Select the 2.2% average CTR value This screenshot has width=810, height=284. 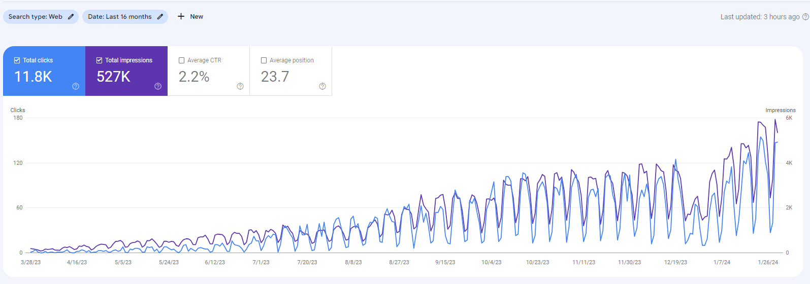[x=194, y=77]
